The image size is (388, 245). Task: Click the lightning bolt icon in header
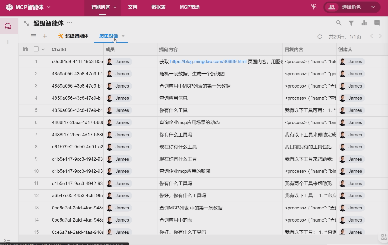[313, 7]
